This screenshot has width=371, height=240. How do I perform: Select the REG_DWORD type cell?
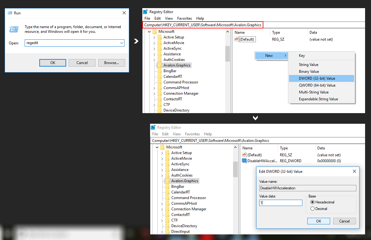[x=290, y=161]
